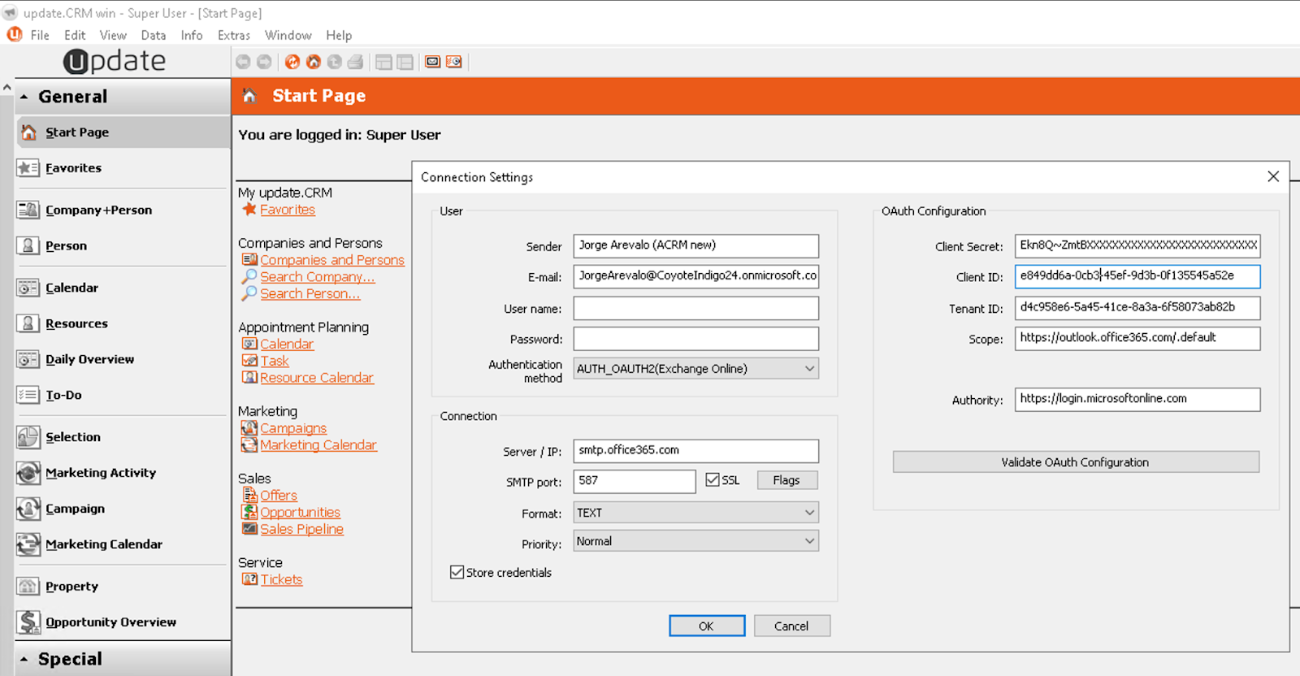Open the Extras menu
The height and width of the screenshot is (676, 1300).
(234, 35)
